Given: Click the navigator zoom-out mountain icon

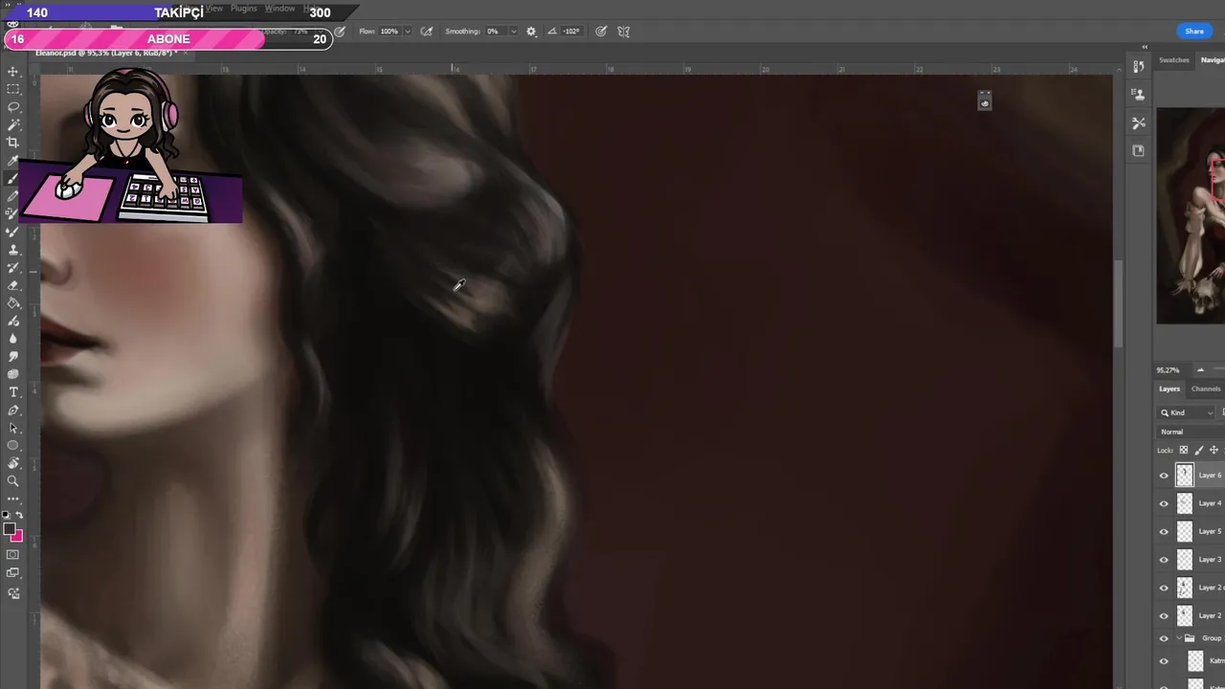Looking at the screenshot, I should tap(1200, 370).
